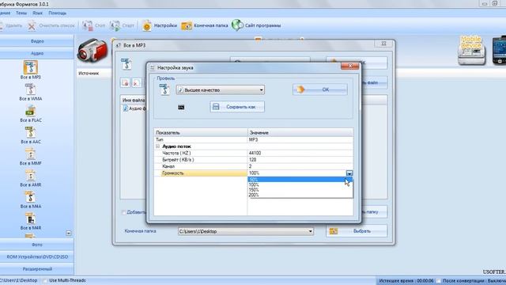Screen dimensions: 506x285
Task: Click the Канал value 2
Action: pos(300,166)
